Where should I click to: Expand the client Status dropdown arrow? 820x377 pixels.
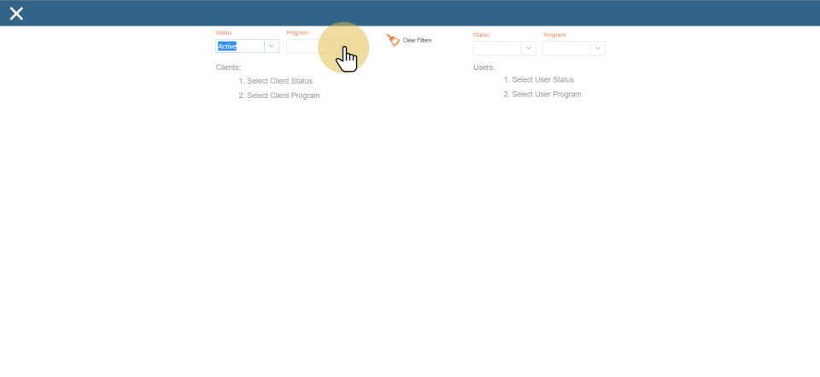click(271, 47)
